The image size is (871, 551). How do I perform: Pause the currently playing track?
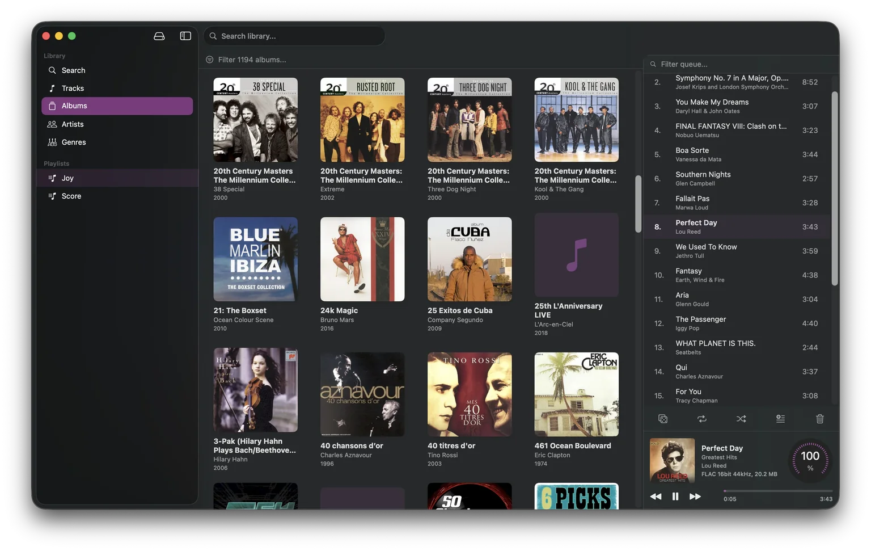(x=675, y=496)
